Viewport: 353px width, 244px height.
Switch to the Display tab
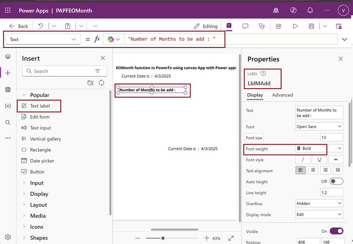[x=255, y=95]
